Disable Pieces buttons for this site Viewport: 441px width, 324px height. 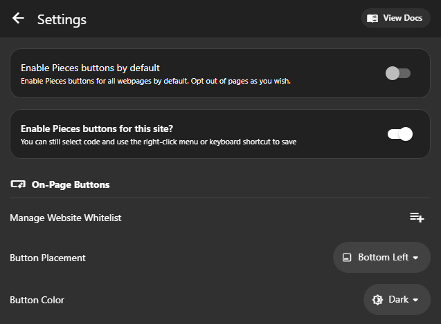[x=400, y=134]
